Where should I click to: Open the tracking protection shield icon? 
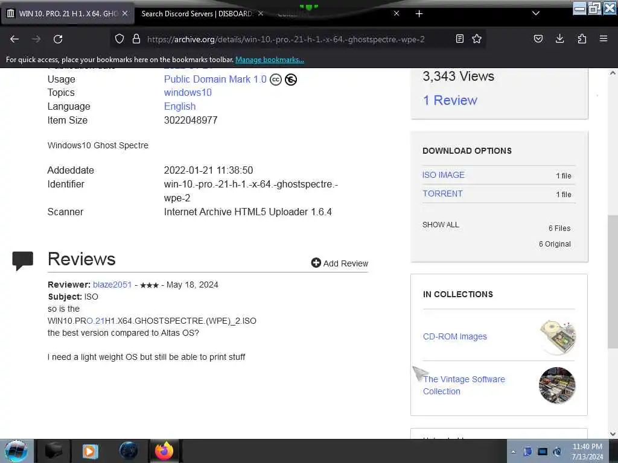point(119,39)
